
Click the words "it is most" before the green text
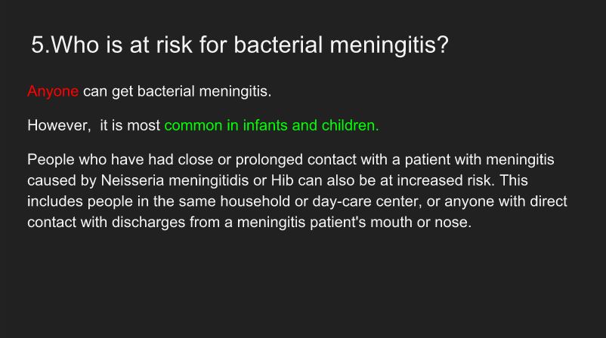click(130, 125)
